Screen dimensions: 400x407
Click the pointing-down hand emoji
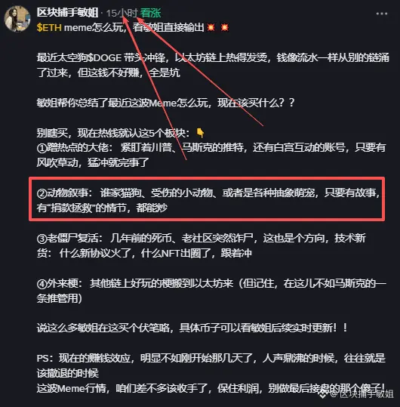tap(200, 133)
